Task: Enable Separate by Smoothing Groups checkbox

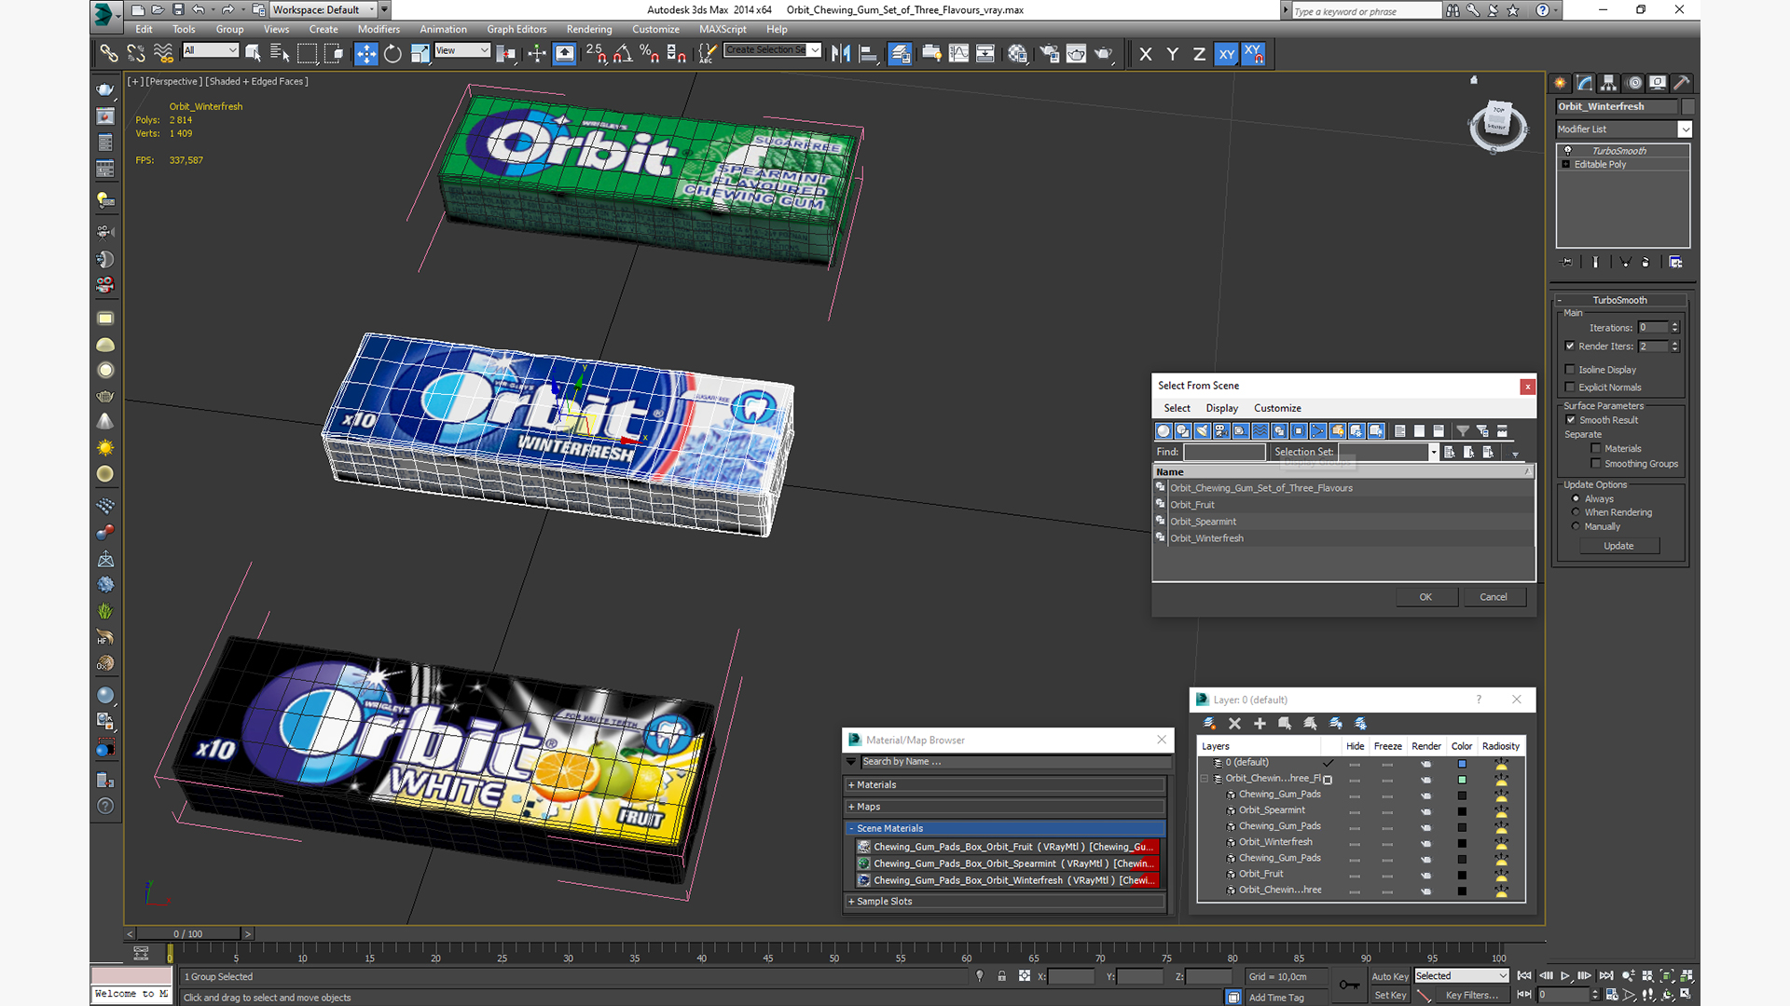Action: point(1596,464)
